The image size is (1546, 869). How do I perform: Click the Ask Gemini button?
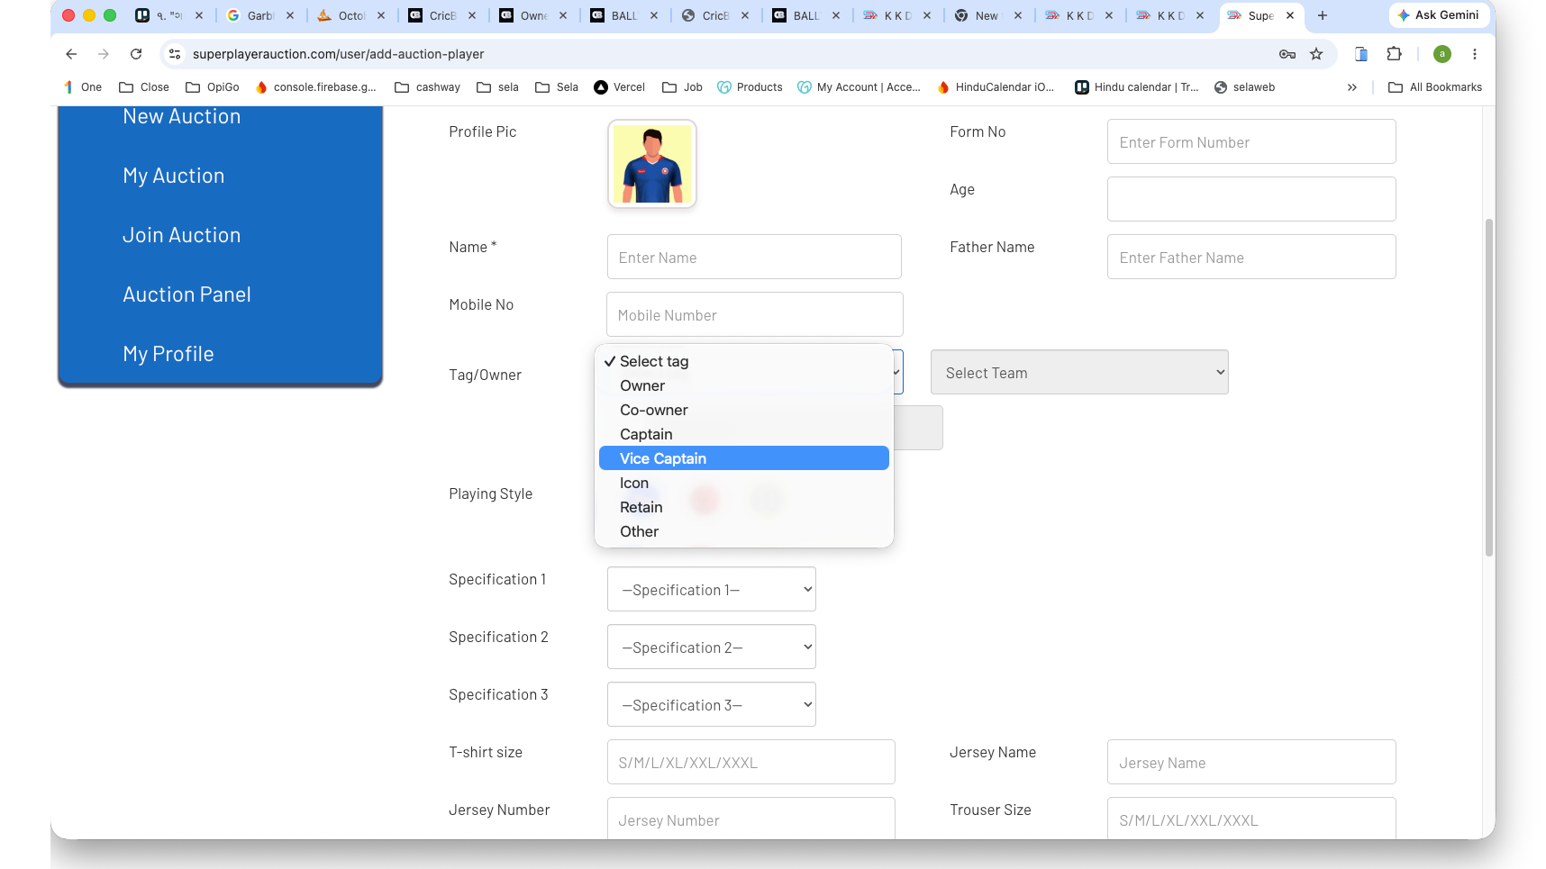point(1439,15)
